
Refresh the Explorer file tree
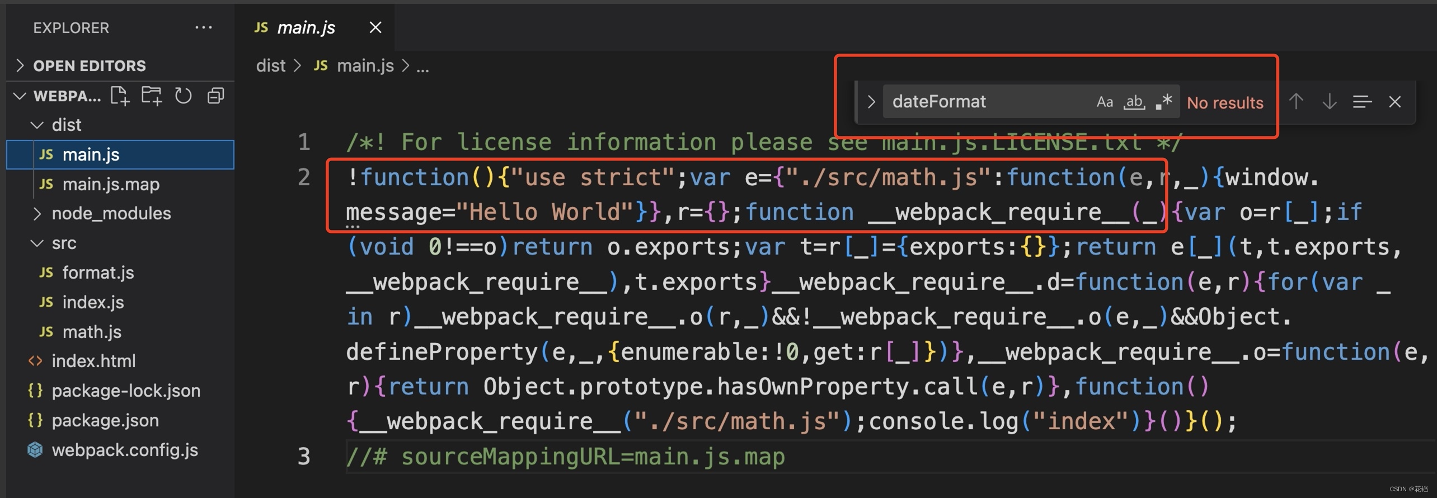click(x=183, y=96)
